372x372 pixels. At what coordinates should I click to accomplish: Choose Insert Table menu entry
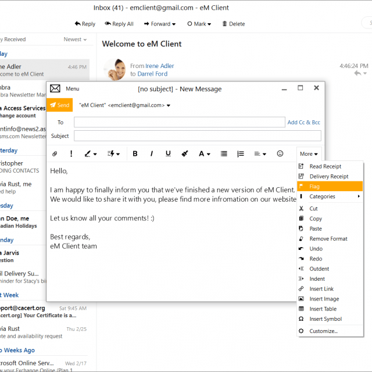330,309
